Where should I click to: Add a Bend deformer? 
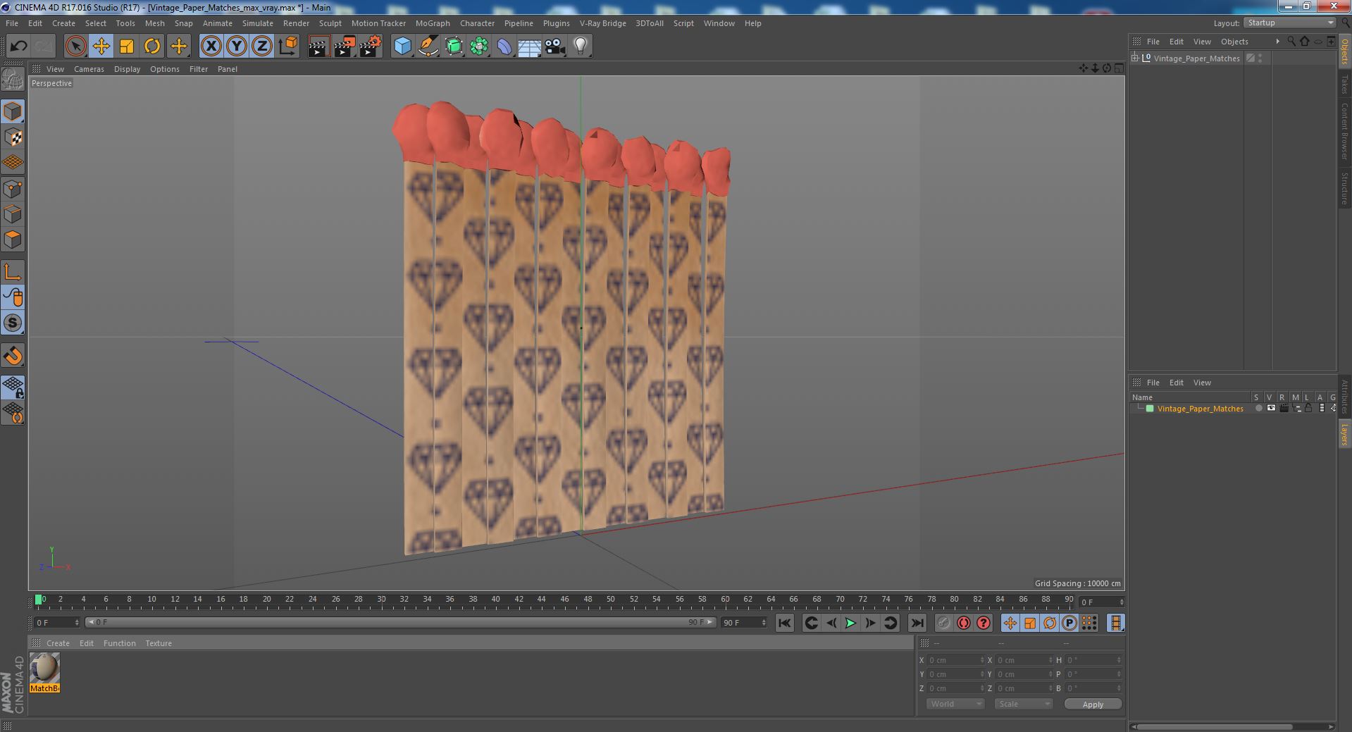click(x=504, y=46)
